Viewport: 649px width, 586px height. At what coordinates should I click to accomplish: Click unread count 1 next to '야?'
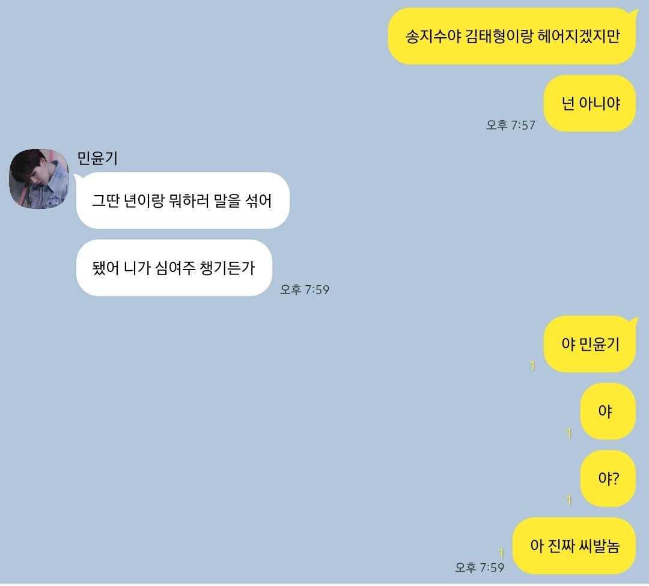pyautogui.click(x=569, y=501)
